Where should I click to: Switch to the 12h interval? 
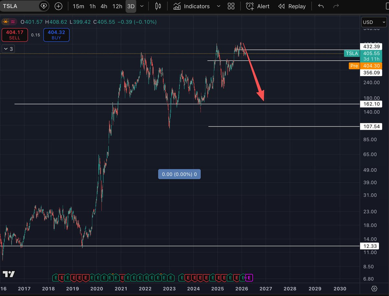click(x=117, y=6)
